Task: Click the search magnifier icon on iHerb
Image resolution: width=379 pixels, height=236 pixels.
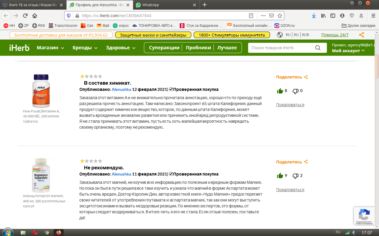Action: (318, 48)
